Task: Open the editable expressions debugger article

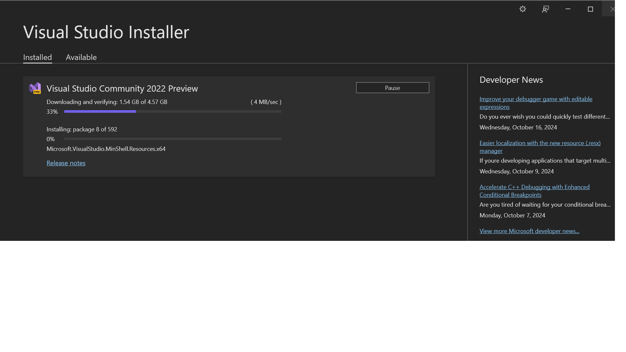Action: point(536,103)
